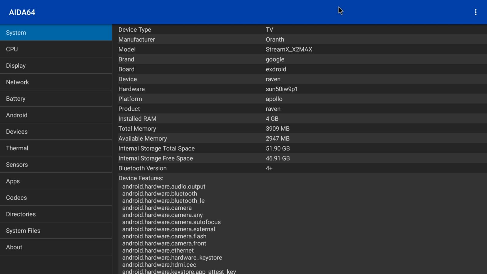The width and height of the screenshot is (487, 274).
Task: Open the Directories page
Action: (56, 214)
